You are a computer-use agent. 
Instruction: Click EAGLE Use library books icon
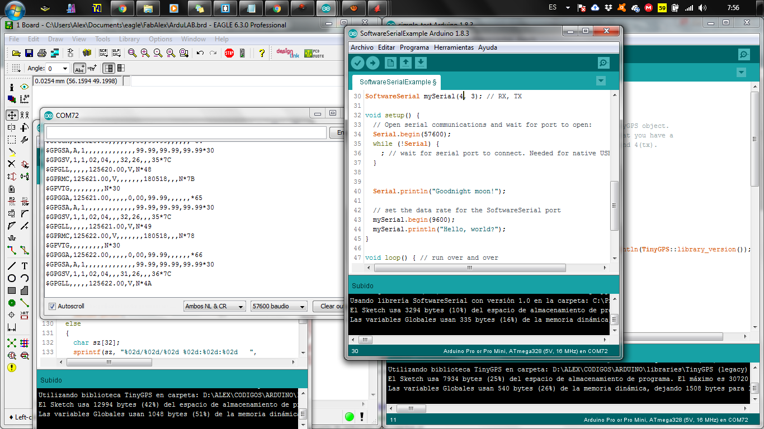(87, 53)
